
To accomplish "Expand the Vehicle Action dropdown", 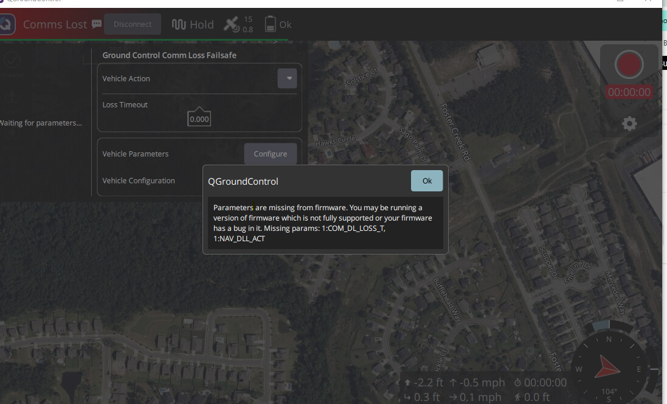I will (x=287, y=78).
